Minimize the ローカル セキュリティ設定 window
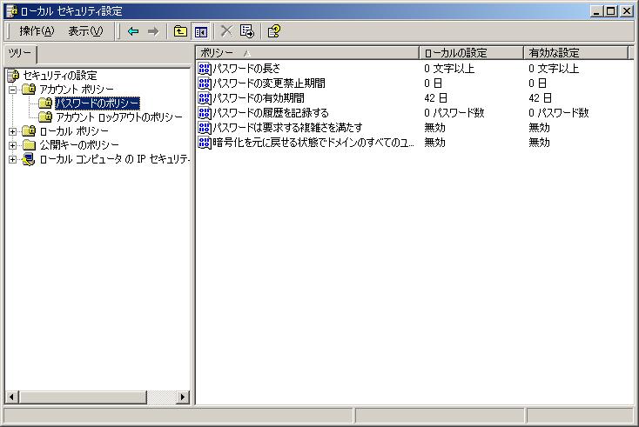This screenshot has width=639, height=427. click(596, 11)
